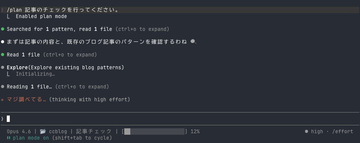
Task: Click the green dot beside Searched for 1 pattern
Action: (x=3, y=29)
